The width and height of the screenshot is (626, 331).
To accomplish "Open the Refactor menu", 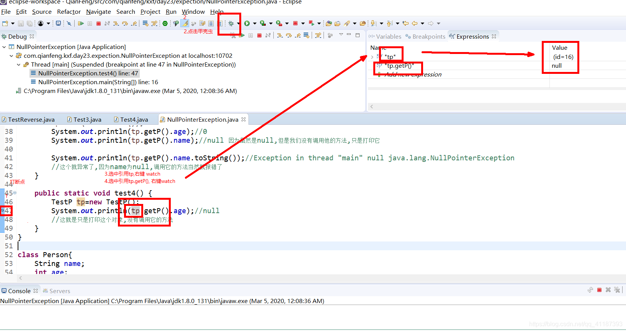I will coord(69,11).
